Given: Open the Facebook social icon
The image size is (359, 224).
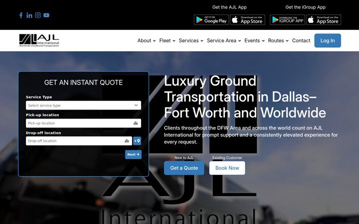Looking at the screenshot, I should click(21, 15).
